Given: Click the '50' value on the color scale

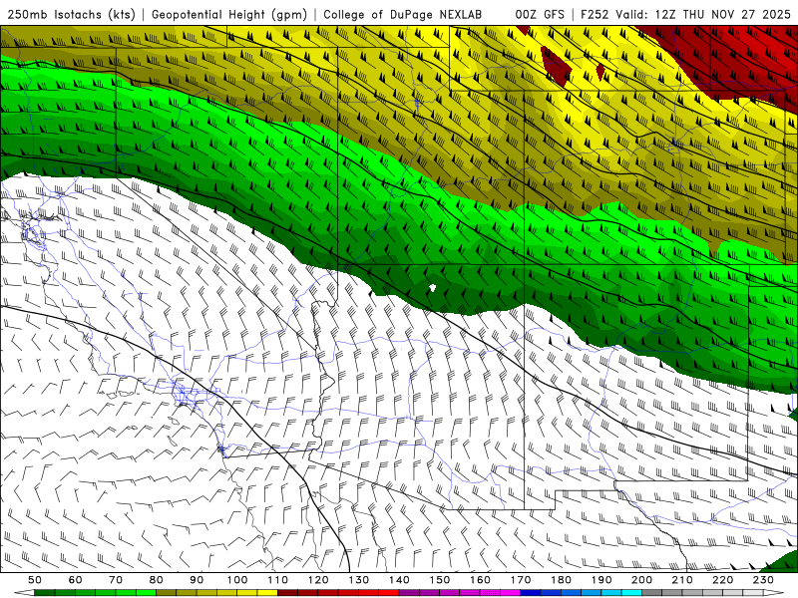Looking at the screenshot, I should point(35,580).
